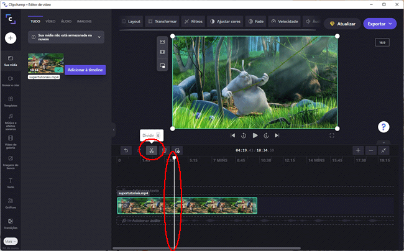Click the Dividir scissors split tool
Screen dimensions: 404x251
pos(150,150)
